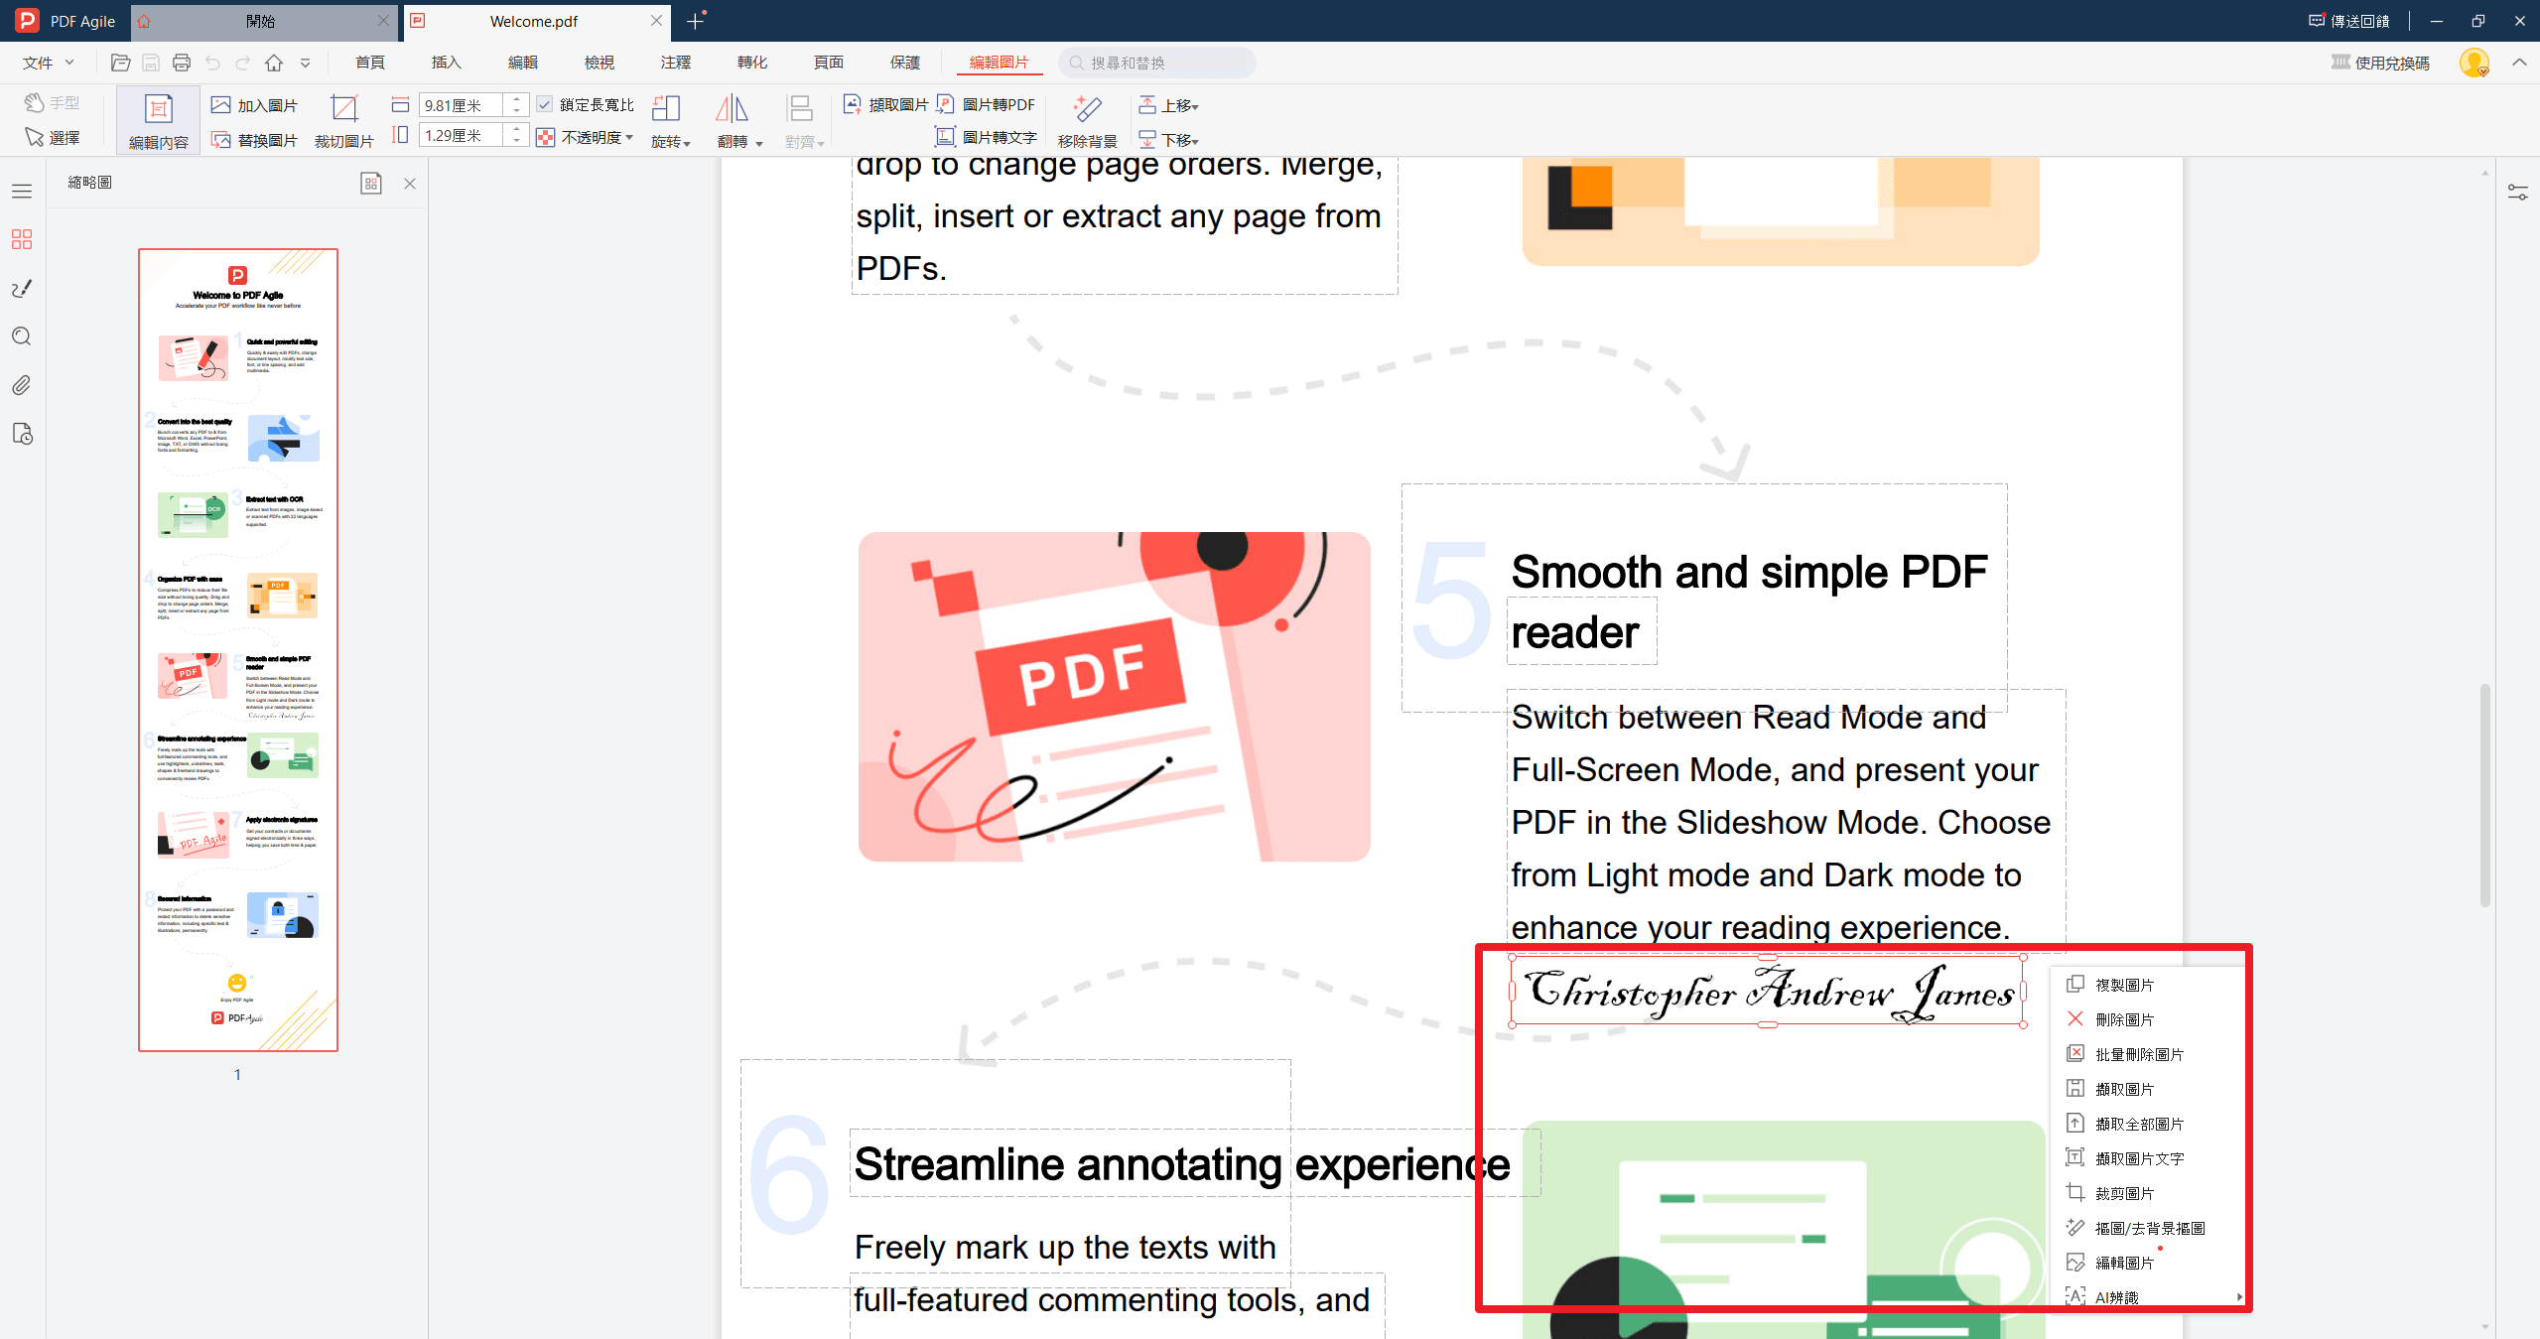
Task: Click the 移除背景 remove background tool
Action: click(x=1087, y=121)
